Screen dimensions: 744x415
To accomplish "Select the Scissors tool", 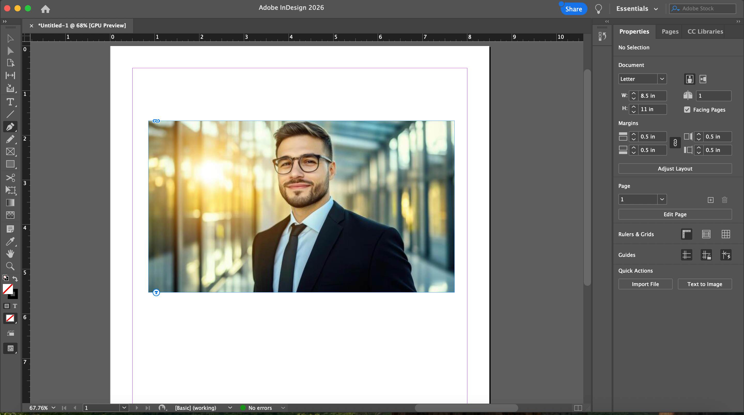I will [x=10, y=177].
